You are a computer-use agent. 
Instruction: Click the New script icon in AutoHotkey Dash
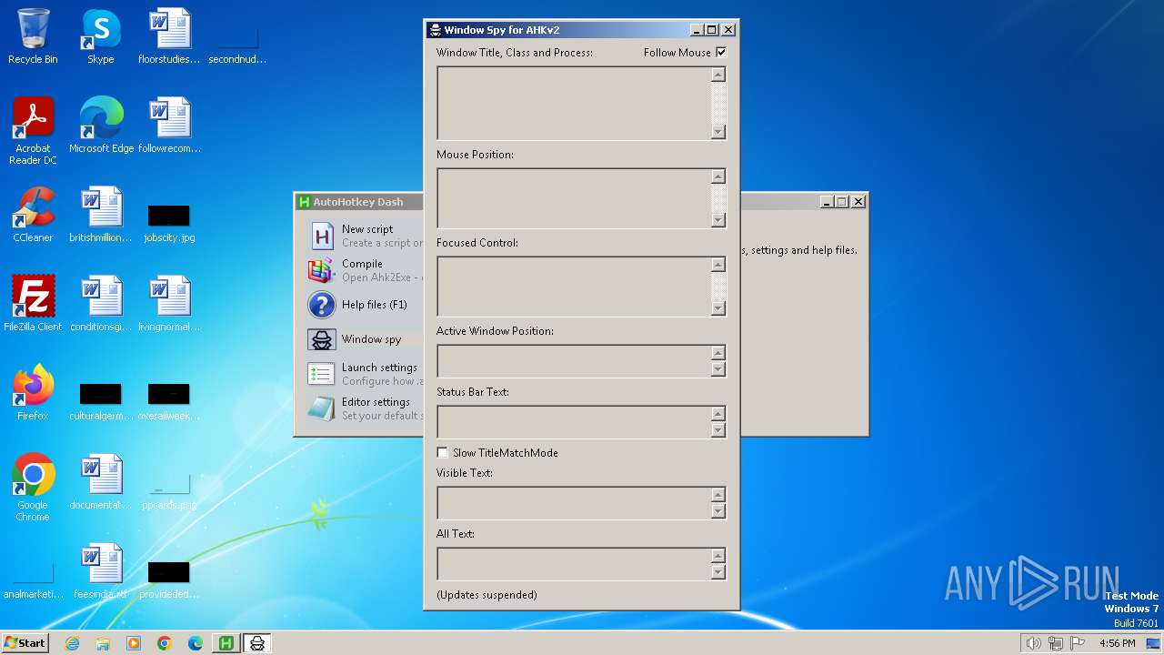pyautogui.click(x=322, y=236)
